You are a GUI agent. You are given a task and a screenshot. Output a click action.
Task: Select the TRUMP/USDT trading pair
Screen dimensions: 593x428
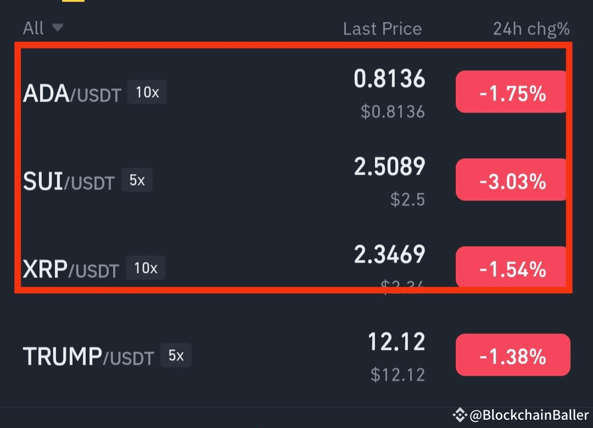pyautogui.click(x=88, y=355)
